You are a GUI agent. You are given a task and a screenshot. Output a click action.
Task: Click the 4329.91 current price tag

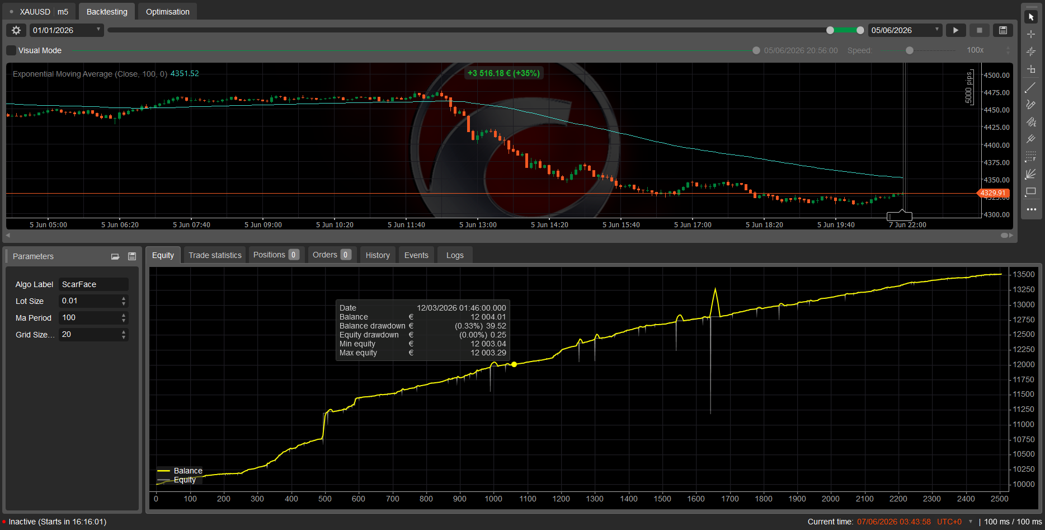994,193
